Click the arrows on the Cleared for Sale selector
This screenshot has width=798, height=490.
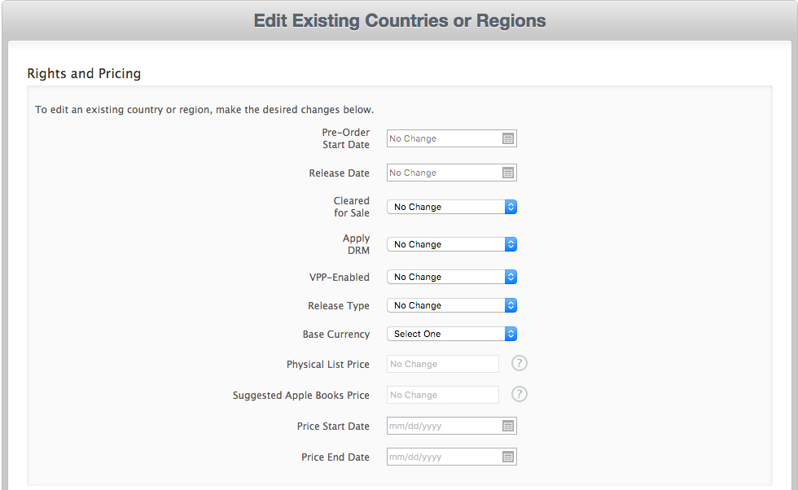pyautogui.click(x=510, y=207)
